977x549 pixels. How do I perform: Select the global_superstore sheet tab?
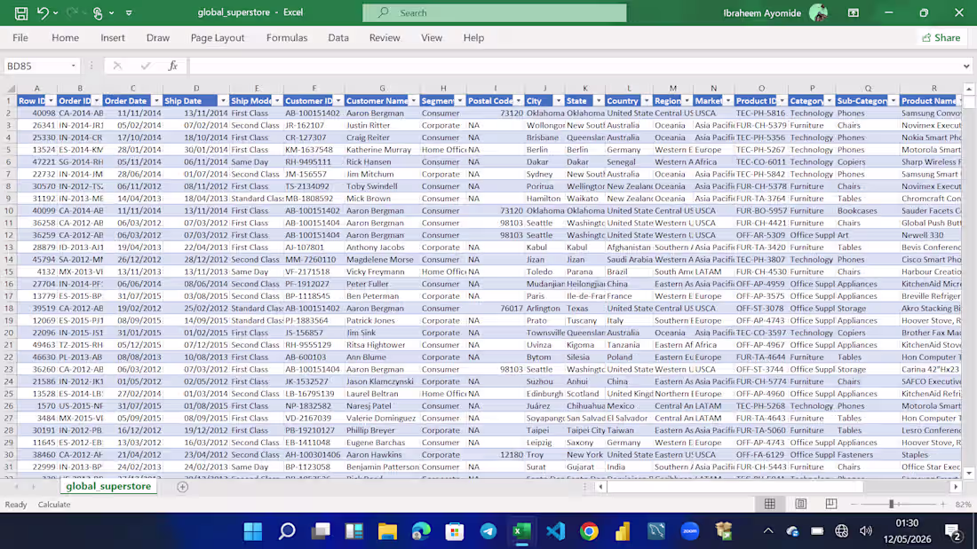[x=108, y=486]
